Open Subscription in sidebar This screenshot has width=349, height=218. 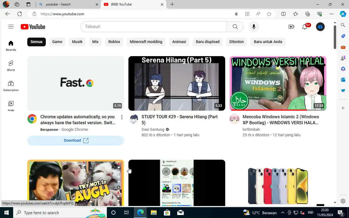coord(11,86)
